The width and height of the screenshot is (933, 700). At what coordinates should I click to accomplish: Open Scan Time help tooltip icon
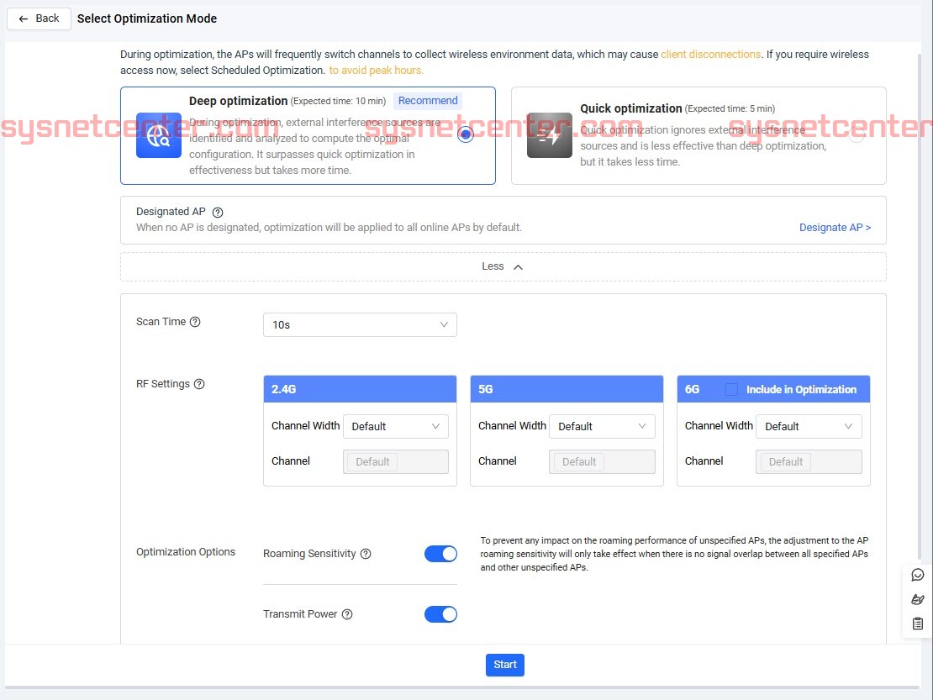point(195,322)
